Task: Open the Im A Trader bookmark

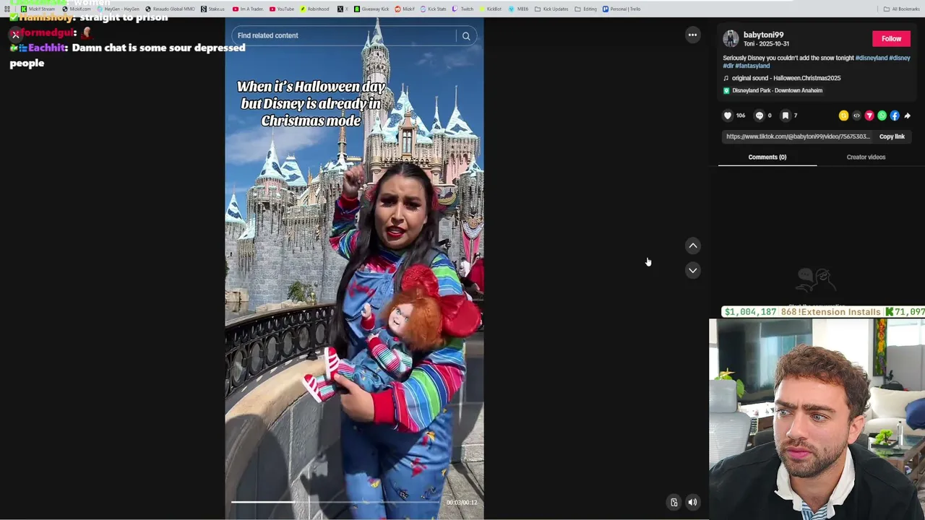Action: 248,9
